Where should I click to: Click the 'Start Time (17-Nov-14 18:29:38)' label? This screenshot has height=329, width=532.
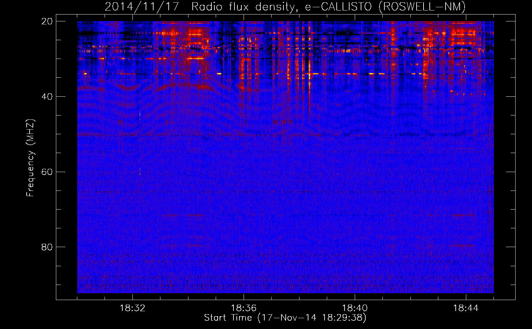285,318
